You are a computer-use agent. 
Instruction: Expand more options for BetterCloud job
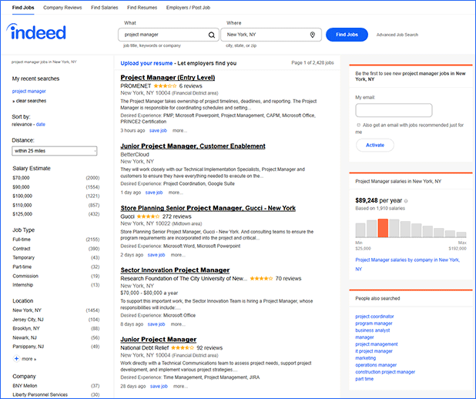(176, 193)
